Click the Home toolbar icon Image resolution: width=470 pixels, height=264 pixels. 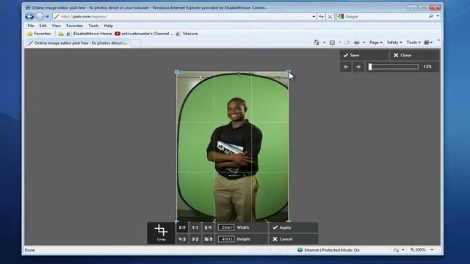317,43
